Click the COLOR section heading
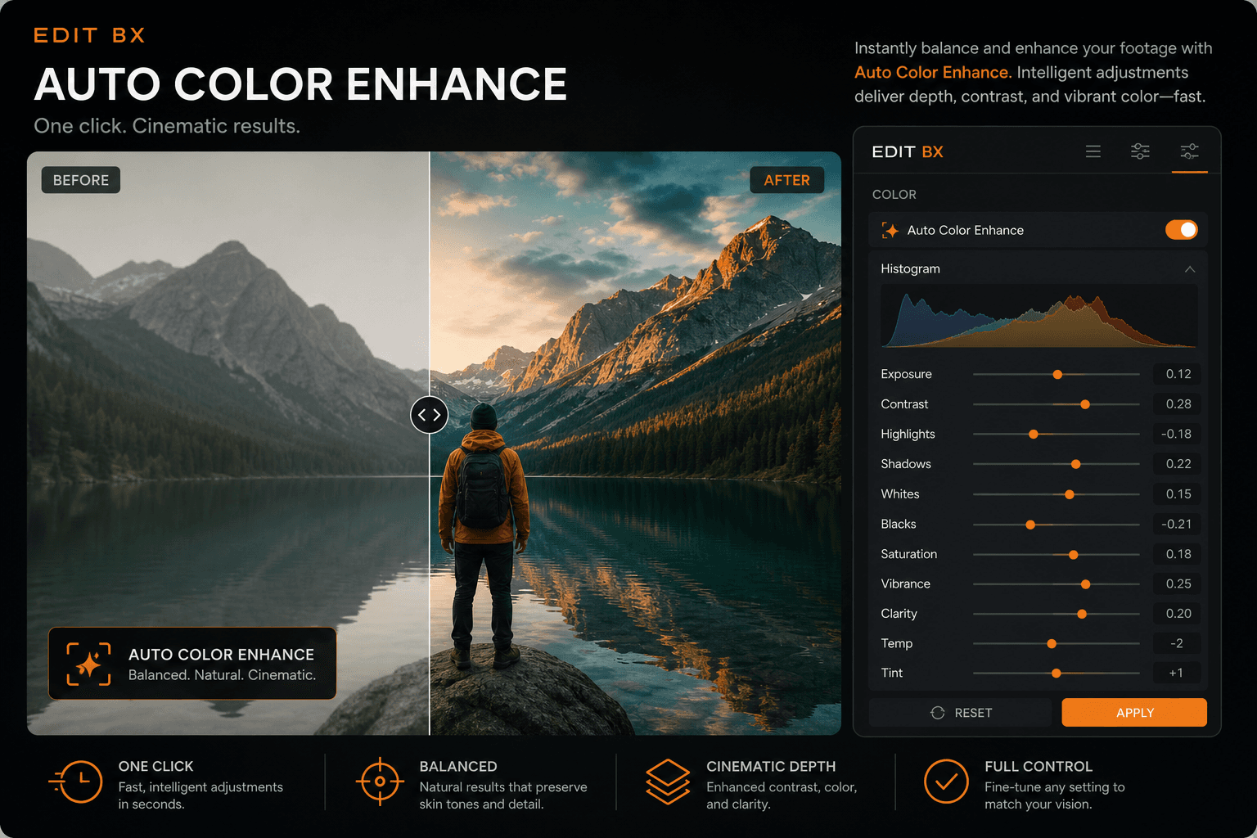1257x838 pixels. coord(894,195)
